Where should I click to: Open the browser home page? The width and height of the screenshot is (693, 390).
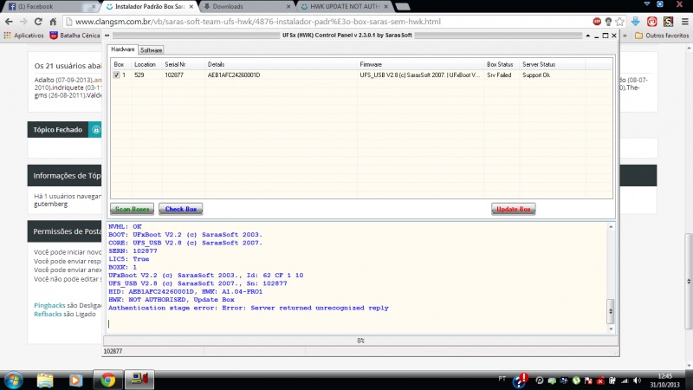pyautogui.click(x=53, y=21)
